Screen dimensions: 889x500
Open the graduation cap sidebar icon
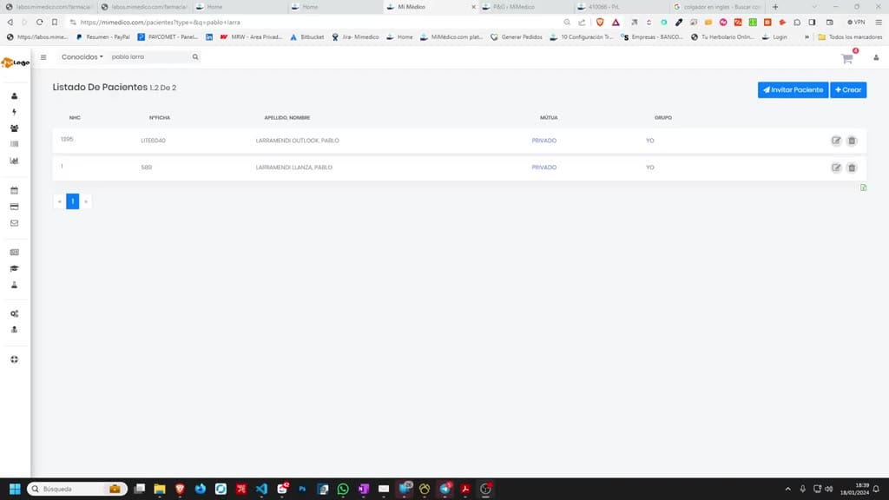point(14,269)
